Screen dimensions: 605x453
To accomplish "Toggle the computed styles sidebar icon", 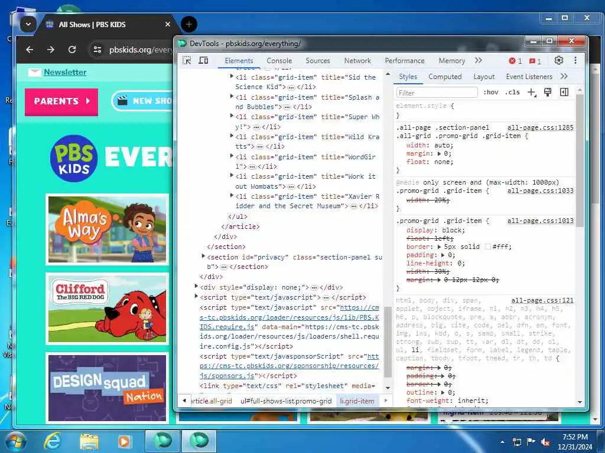I will [564, 92].
